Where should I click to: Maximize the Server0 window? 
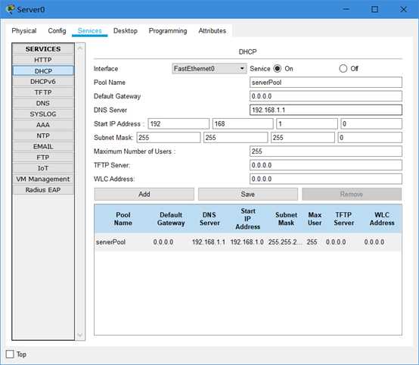tap(374, 9)
